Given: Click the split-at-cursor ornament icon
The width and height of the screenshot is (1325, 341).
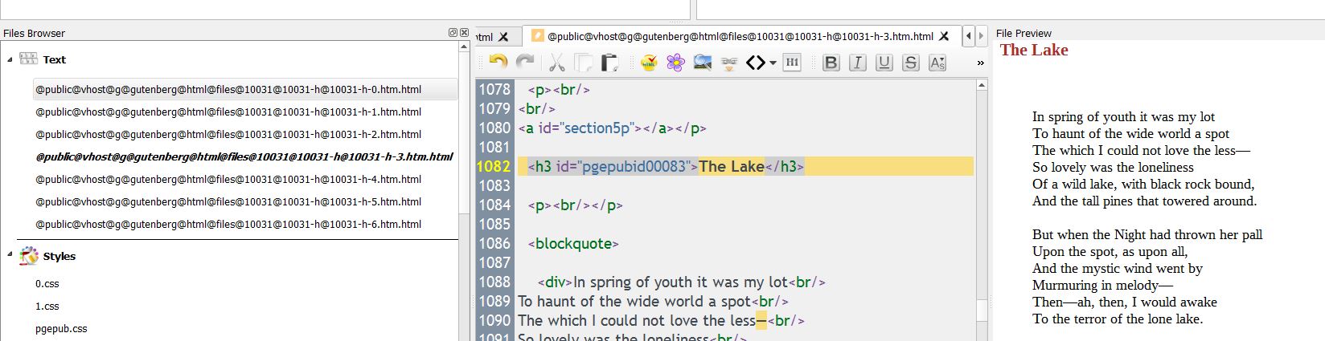Looking at the screenshot, I should pyautogui.click(x=729, y=62).
